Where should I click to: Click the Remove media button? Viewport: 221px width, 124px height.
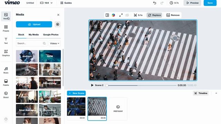pos(173,15)
